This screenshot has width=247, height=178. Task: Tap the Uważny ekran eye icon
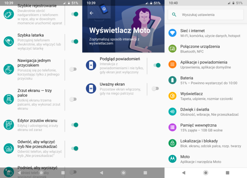pyautogui.click(x=91, y=89)
